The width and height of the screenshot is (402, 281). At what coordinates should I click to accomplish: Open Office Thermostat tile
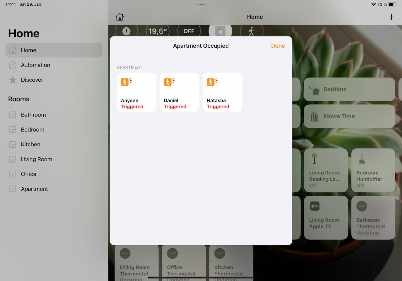coord(184,263)
